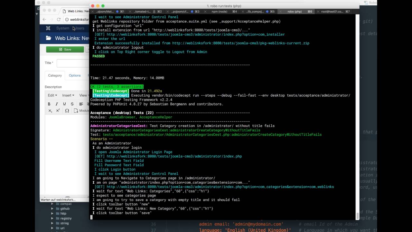This screenshot has height=232, width=412.
Task: Toggle underline in the description editor
Action: click(64, 104)
